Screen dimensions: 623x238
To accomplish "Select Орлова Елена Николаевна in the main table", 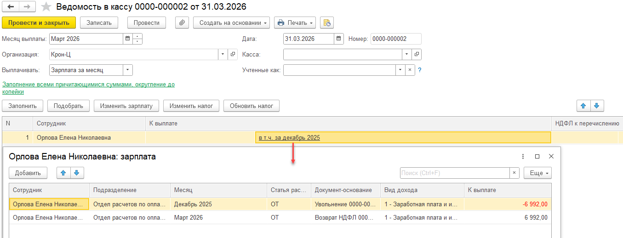I will (x=89, y=137).
